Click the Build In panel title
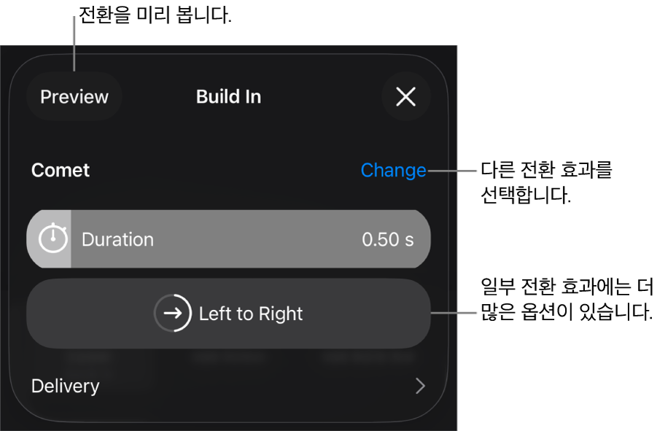 (228, 97)
